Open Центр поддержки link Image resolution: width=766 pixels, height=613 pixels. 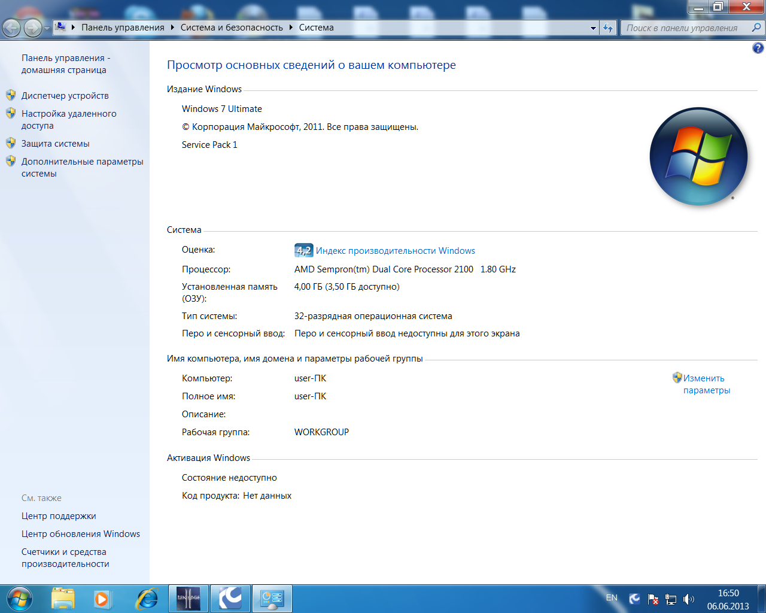[x=59, y=516]
